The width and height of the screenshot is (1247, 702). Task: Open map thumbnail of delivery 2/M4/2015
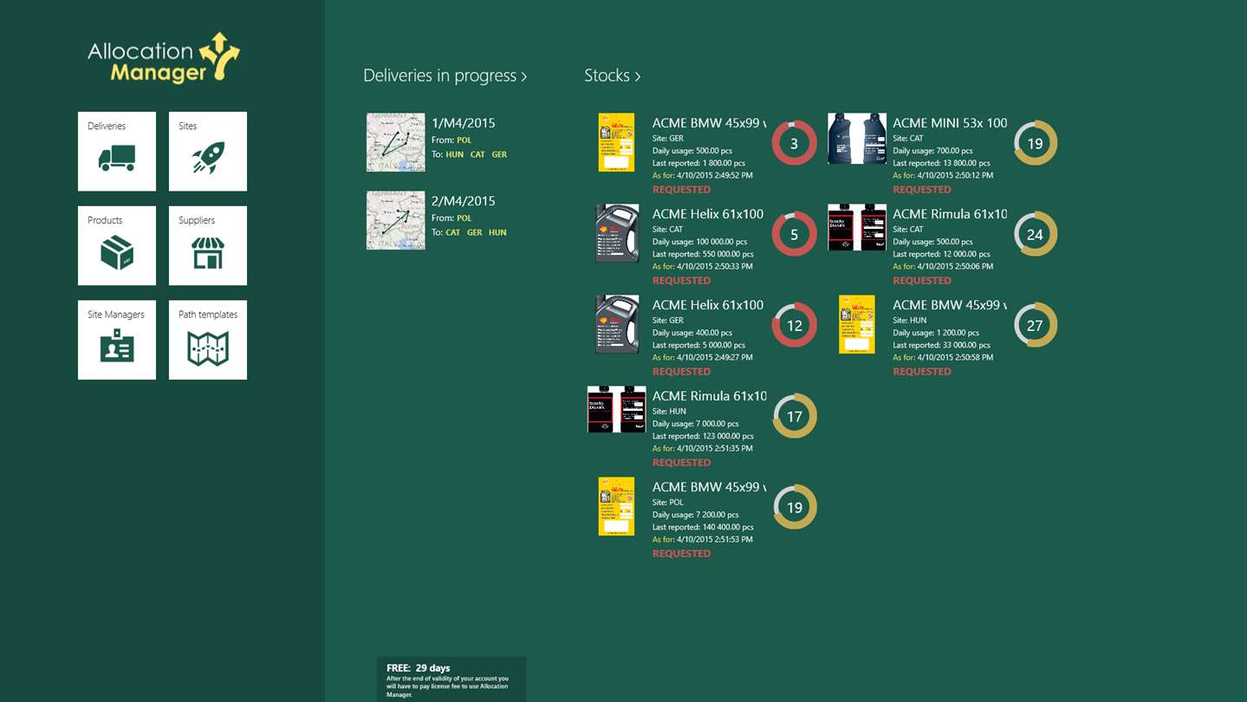click(x=396, y=220)
